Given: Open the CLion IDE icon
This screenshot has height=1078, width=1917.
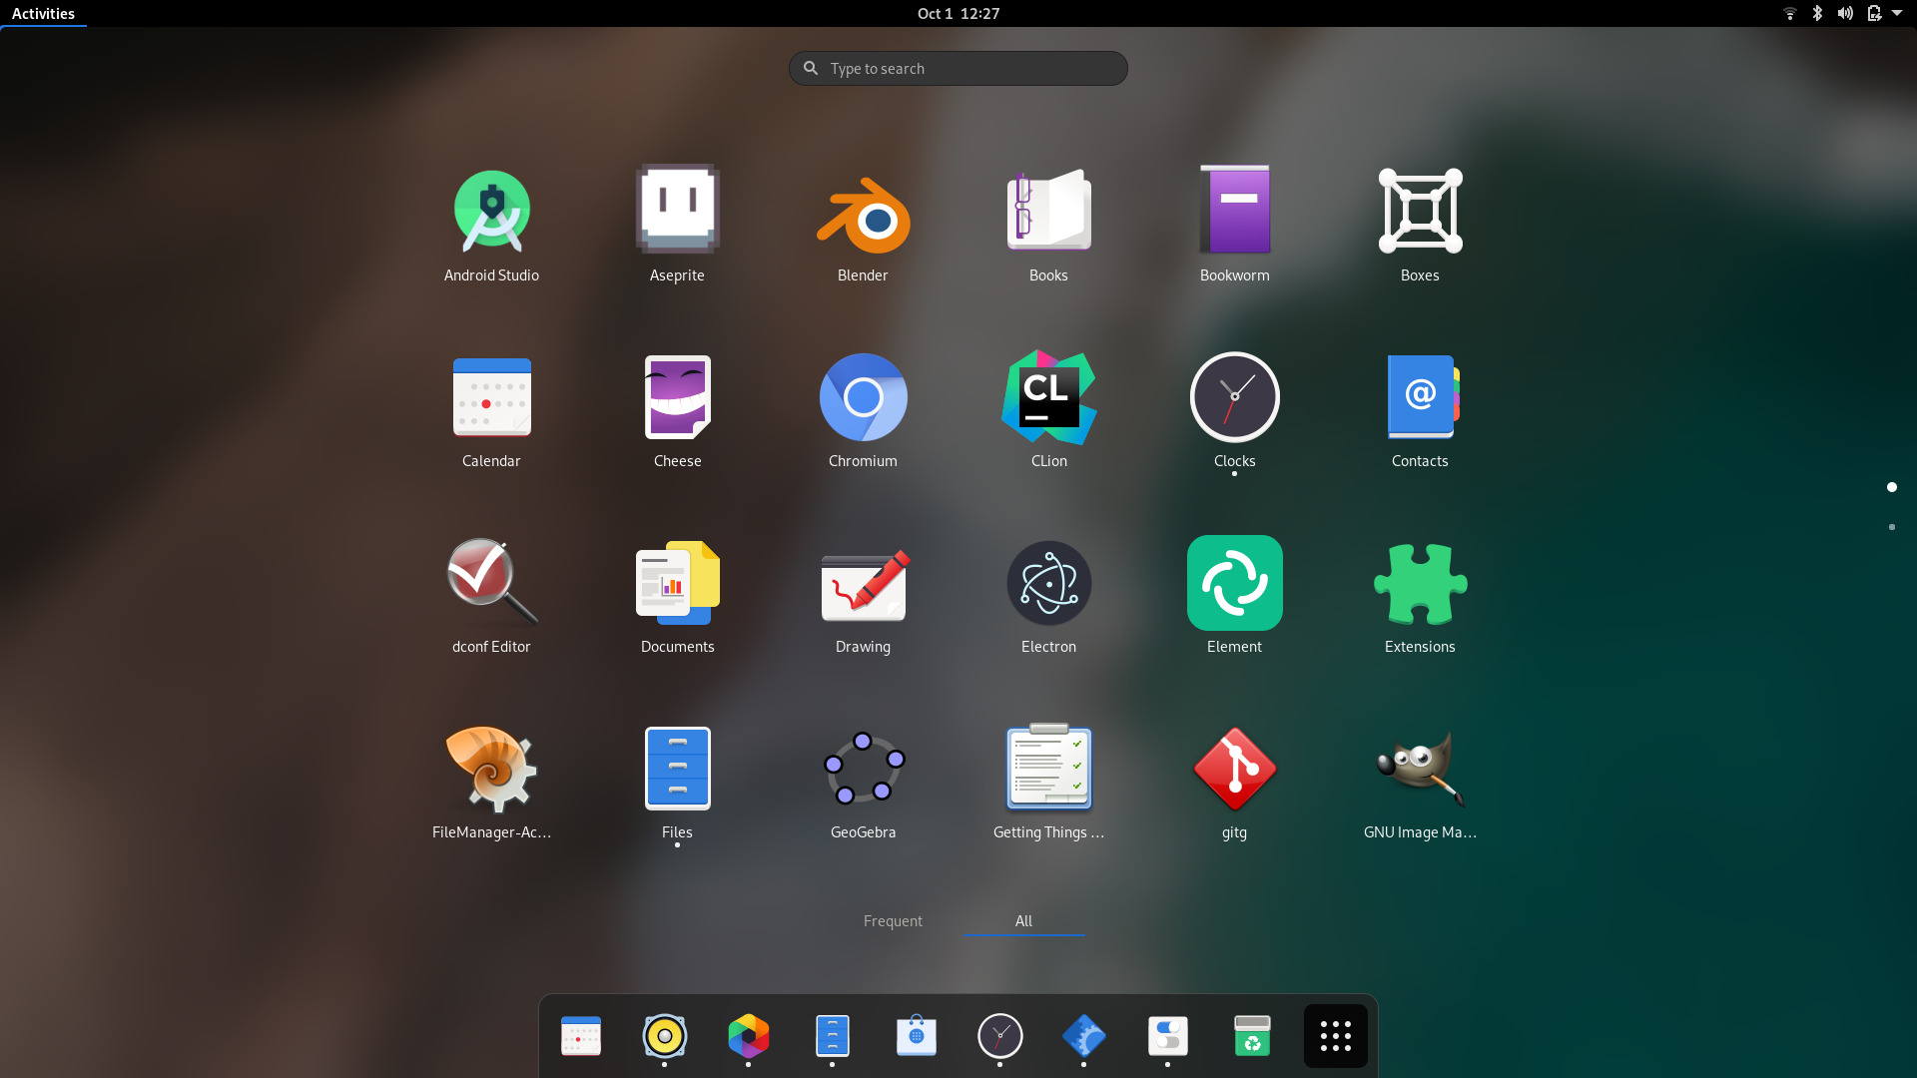Looking at the screenshot, I should point(1048,398).
